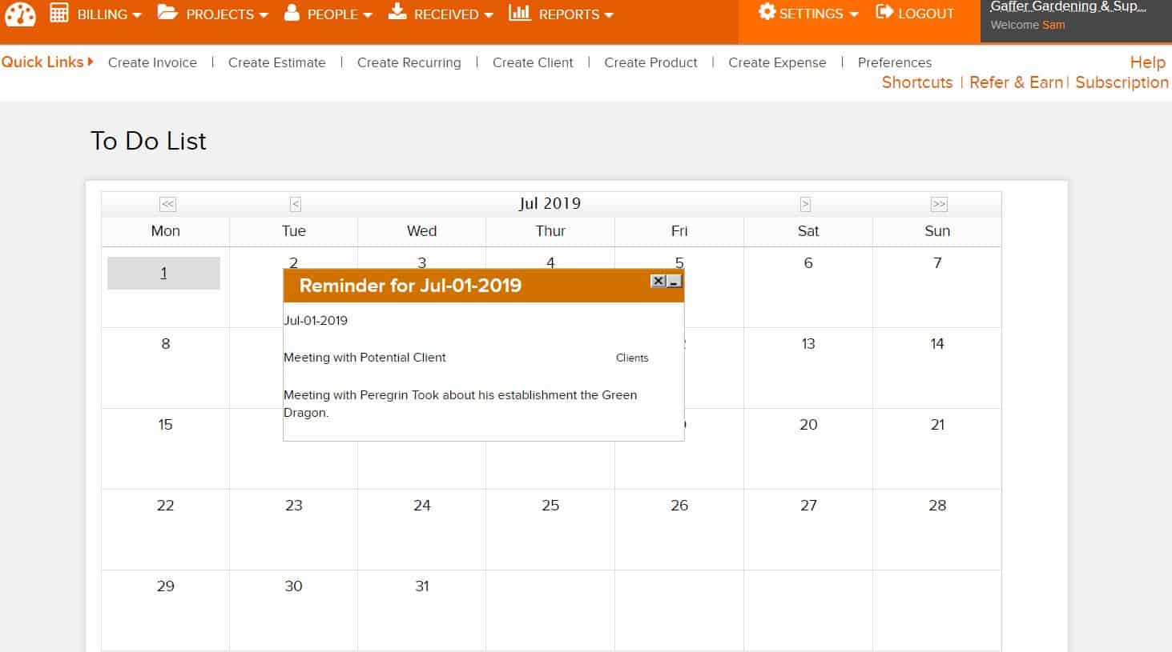Click the Peregrin Took meeting description
The width and height of the screenshot is (1172, 652).
tap(461, 403)
